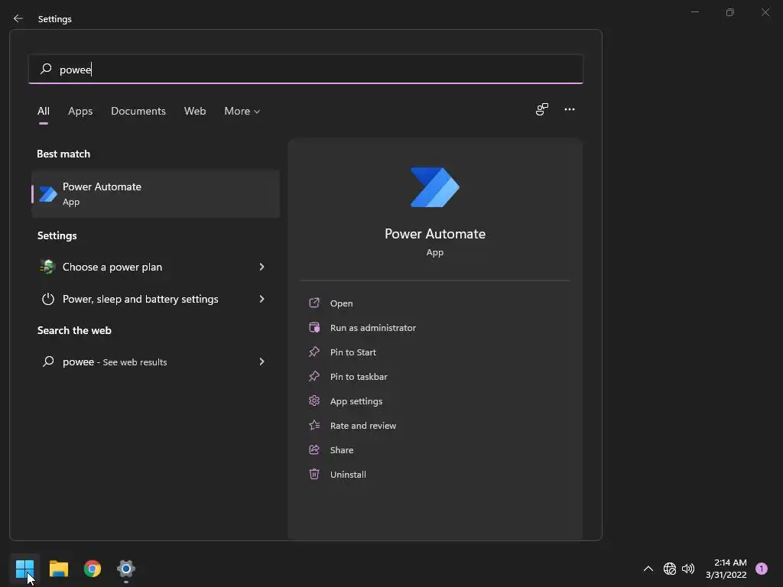This screenshot has width=783, height=587.
Task: Pin Power Automate to Start
Action: click(x=353, y=352)
